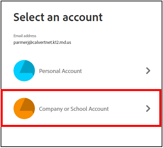
Task: Open the Personal Account chevron arrow
Action: pos(148,71)
